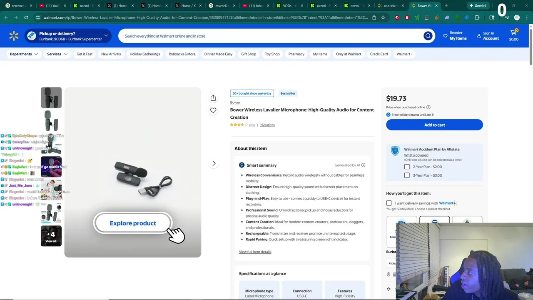Open Walmart+ menu item

pyautogui.click(x=404, y=54)
